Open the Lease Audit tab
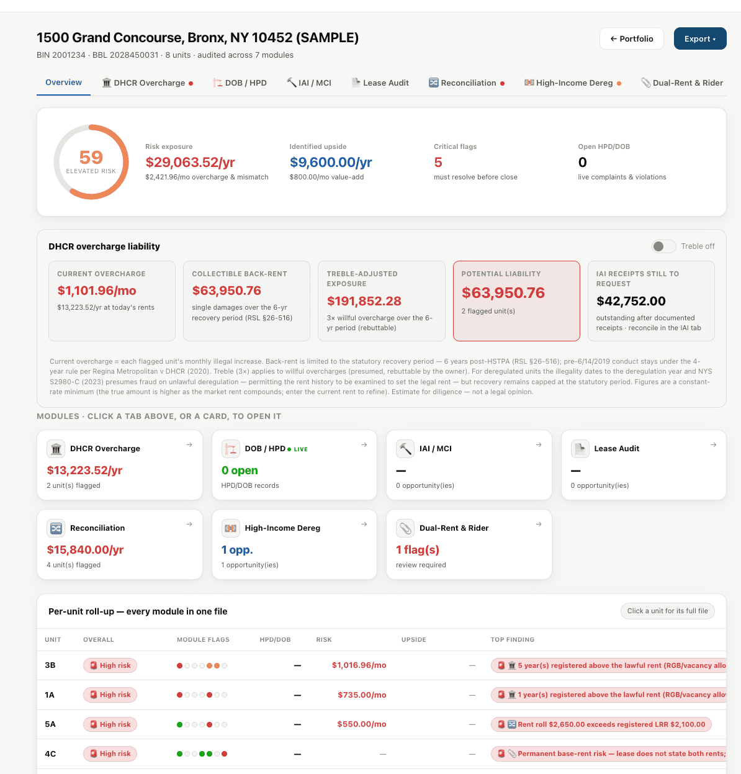 click(380, 83)
